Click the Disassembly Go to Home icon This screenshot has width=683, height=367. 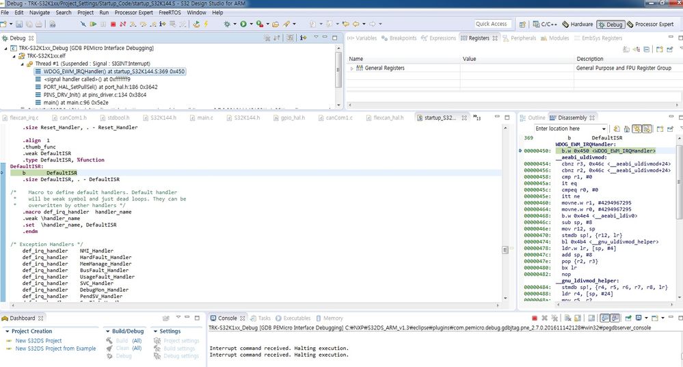[626, 129]
